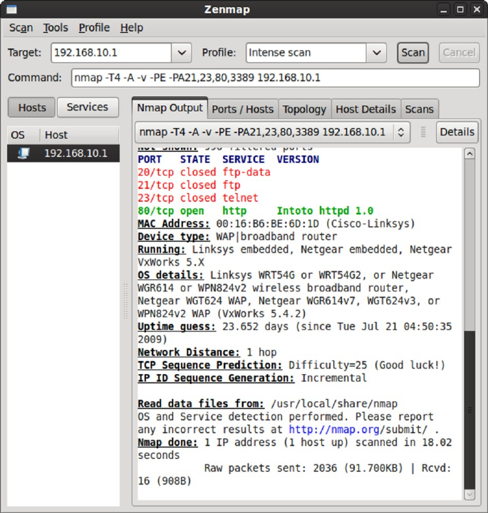Expand the Profile dropdown arrow
The image size is (488, 513).
(x=376, y=53)
